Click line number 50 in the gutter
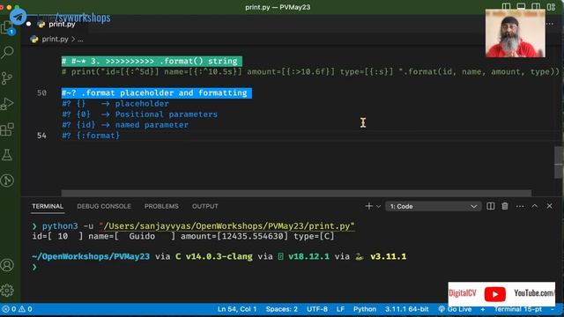This screenshot has width=564, height=317. (x=41, y=93)
